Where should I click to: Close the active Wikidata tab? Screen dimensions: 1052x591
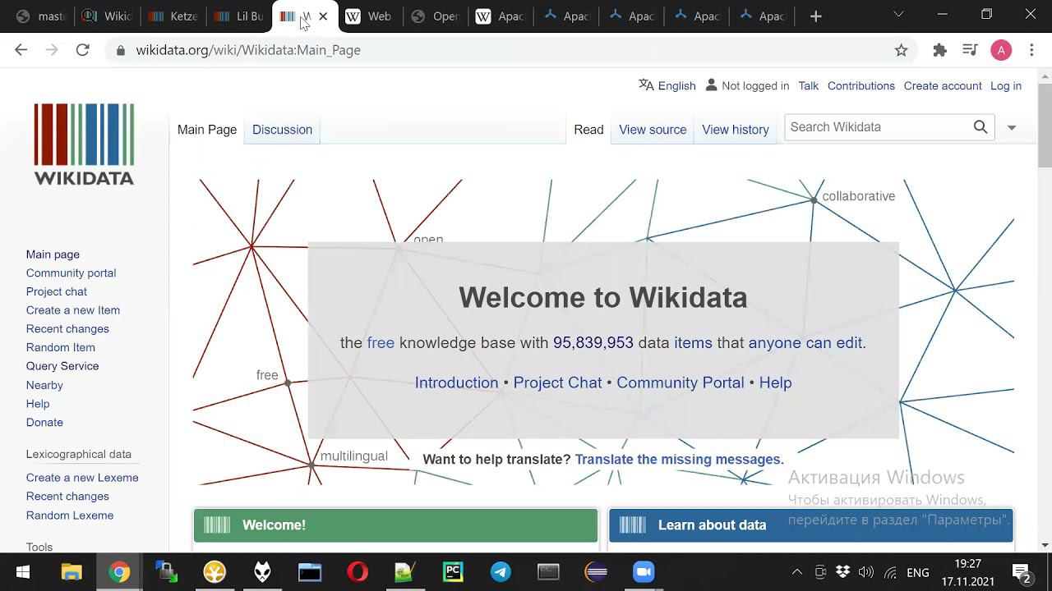point(323,16)
